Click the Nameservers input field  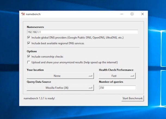pos(82,32)
